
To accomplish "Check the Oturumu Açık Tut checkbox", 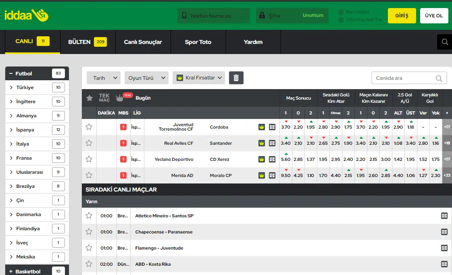I will [341, 20].
